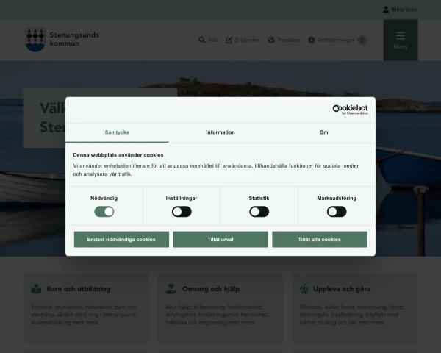Screen dimensions: 441x353
Task: Click the Inställningar label text
Action: coord(182,198)
